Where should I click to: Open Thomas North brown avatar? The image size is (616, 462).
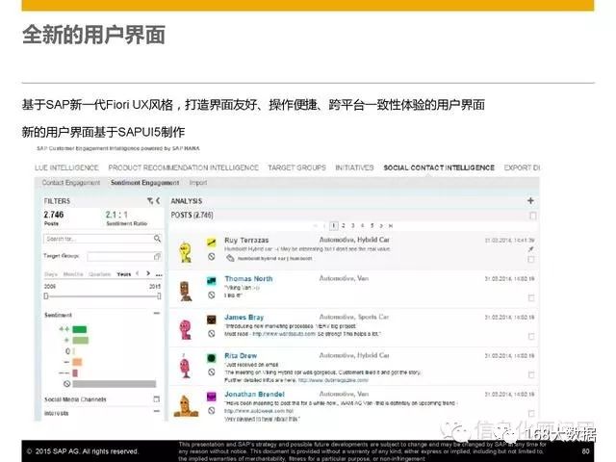[186, 291]
